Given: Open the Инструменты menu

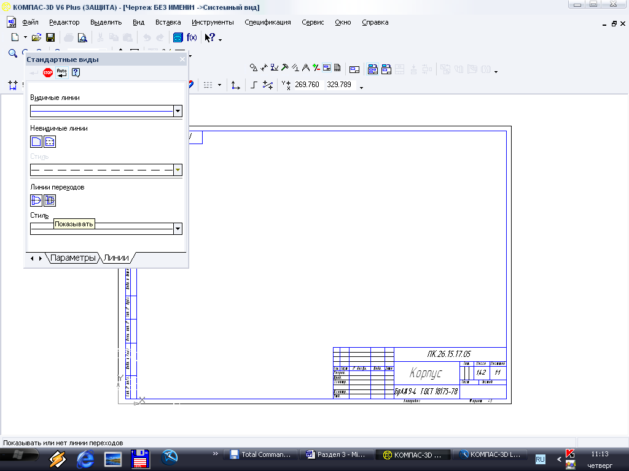Looking at the screenshot, I should (x=213, y=23).
